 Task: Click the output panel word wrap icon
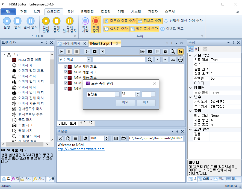point(75,138)
